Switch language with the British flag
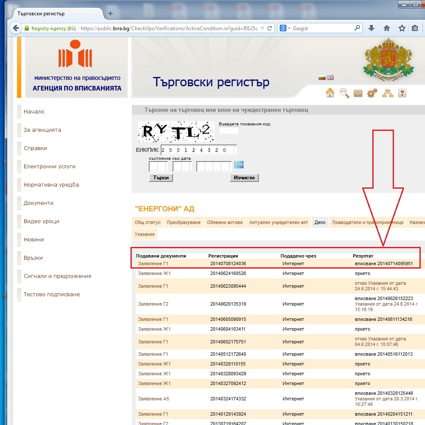425x425 pixels. click(330, 78)
